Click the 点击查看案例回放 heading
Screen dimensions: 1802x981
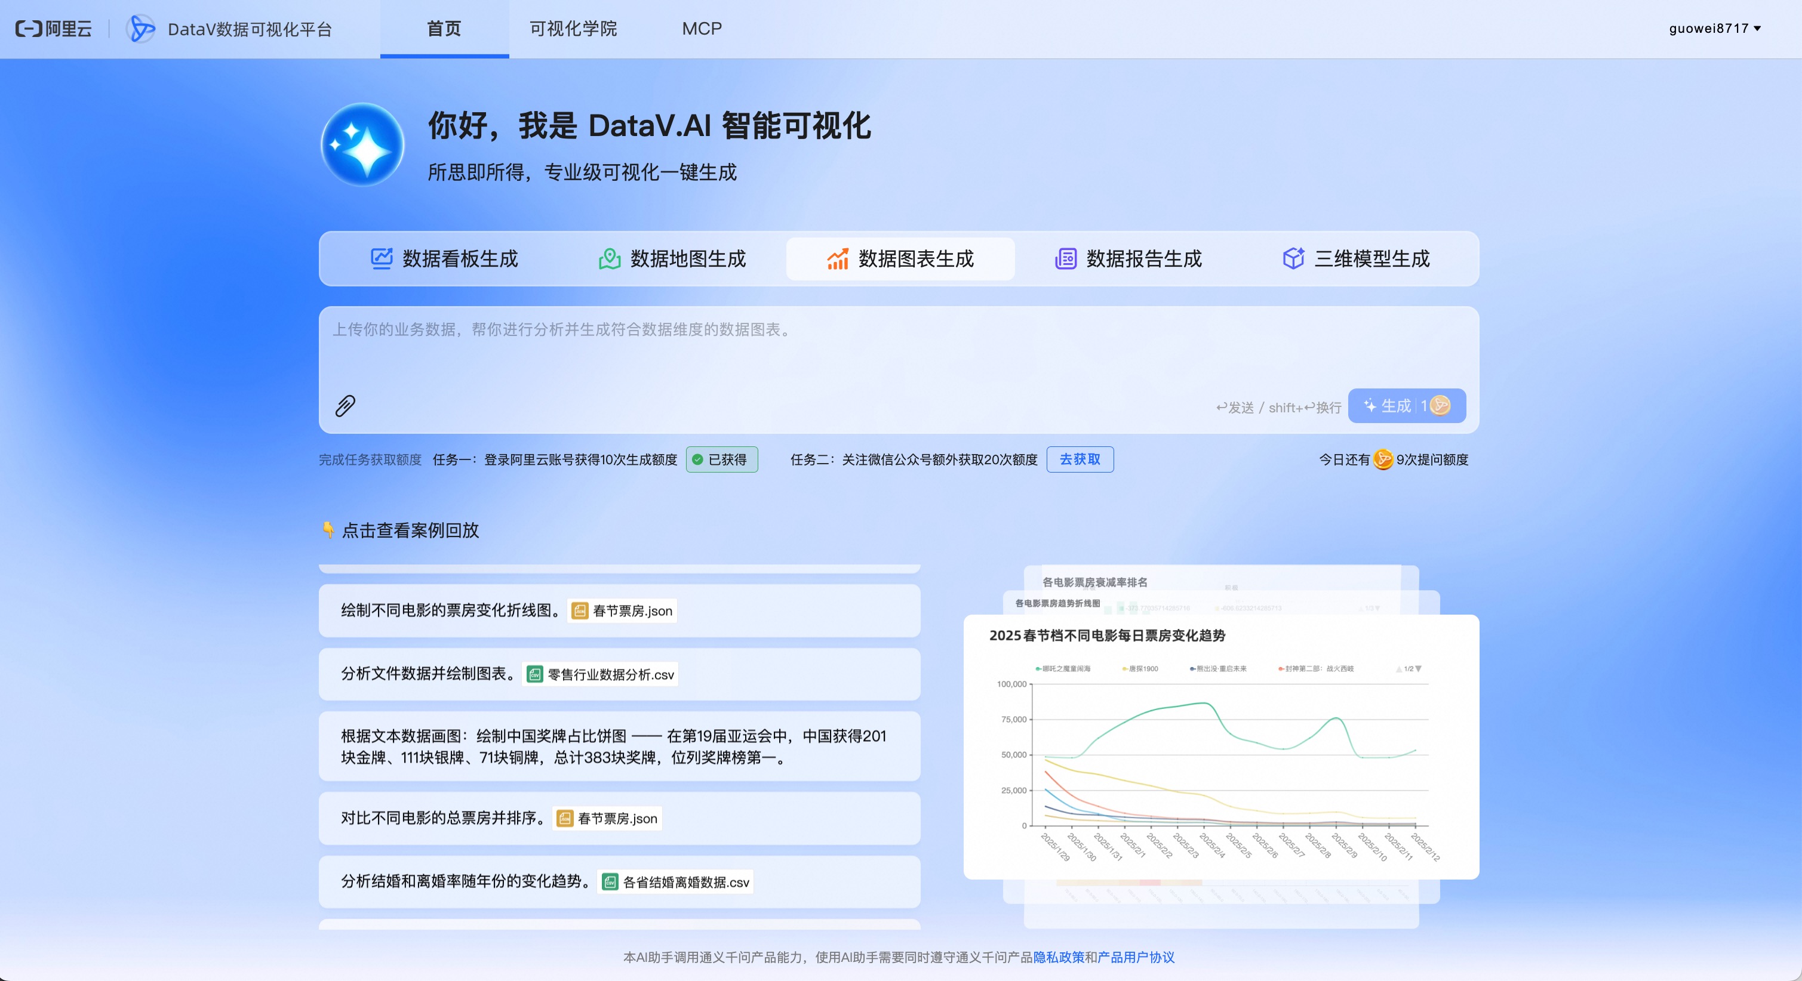tap(410, 530)
